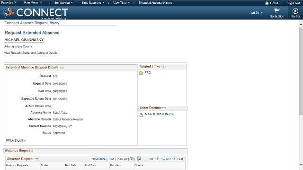Click Request number 918 value
The image size is (303, 170).
[55, 76]
